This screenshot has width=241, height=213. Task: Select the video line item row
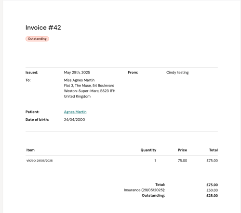click(x=121, y=161)
